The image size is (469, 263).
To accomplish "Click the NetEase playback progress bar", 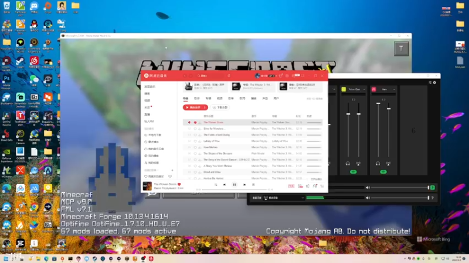I will [x=234, y=189].
